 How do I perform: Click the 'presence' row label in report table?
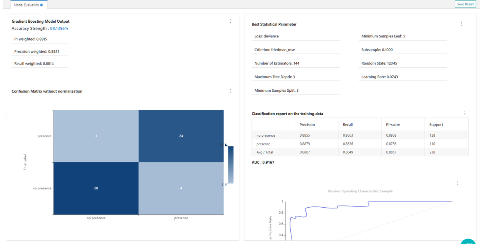263,144
